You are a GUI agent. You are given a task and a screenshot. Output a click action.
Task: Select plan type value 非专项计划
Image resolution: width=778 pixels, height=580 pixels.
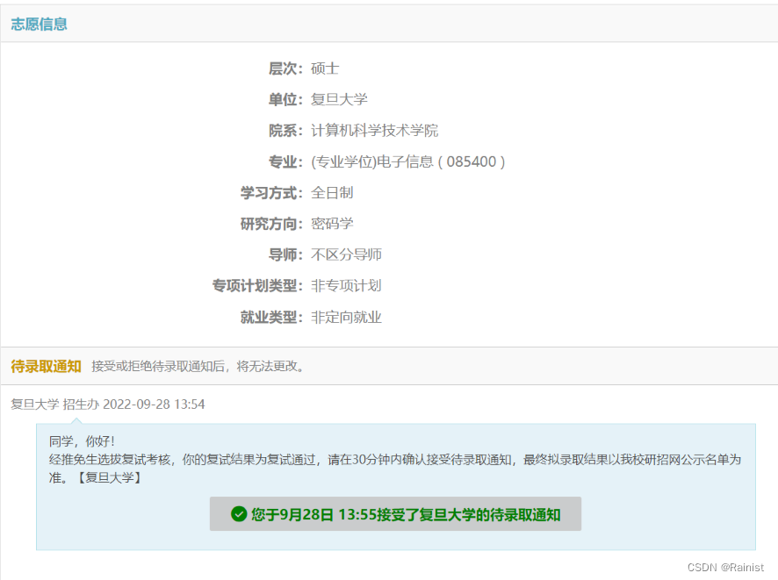click(346, 285)
